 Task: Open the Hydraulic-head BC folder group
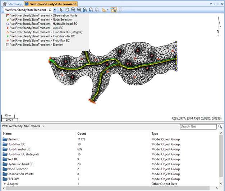click(18, 164)
